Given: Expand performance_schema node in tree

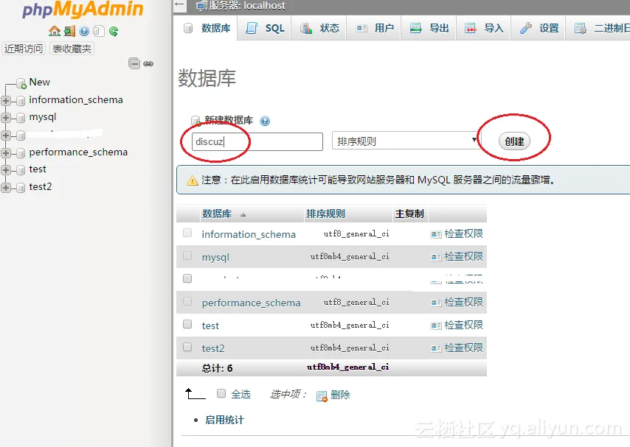Looking at the screenshot, I should pyautogui.click(x=6, y=153).
